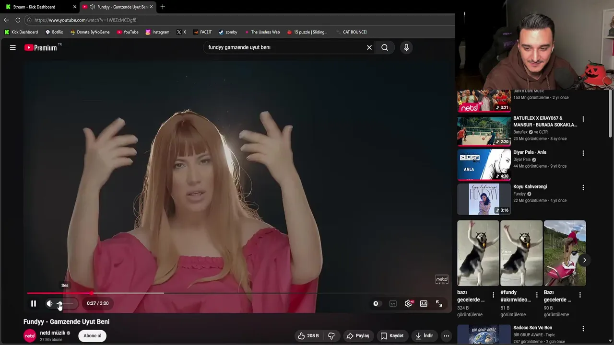Screen dimensions: 614x345
Task: Open options for #fundy Short
Action: 537,295
